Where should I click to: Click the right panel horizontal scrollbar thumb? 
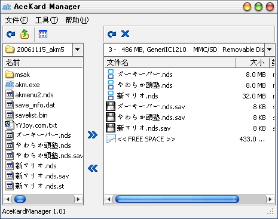pyautogui.click(x=177, y=199)
